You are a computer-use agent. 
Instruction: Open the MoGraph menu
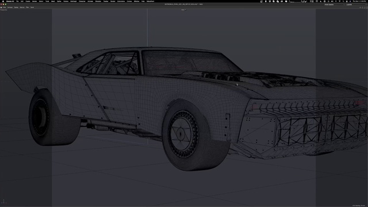point(74,1)
